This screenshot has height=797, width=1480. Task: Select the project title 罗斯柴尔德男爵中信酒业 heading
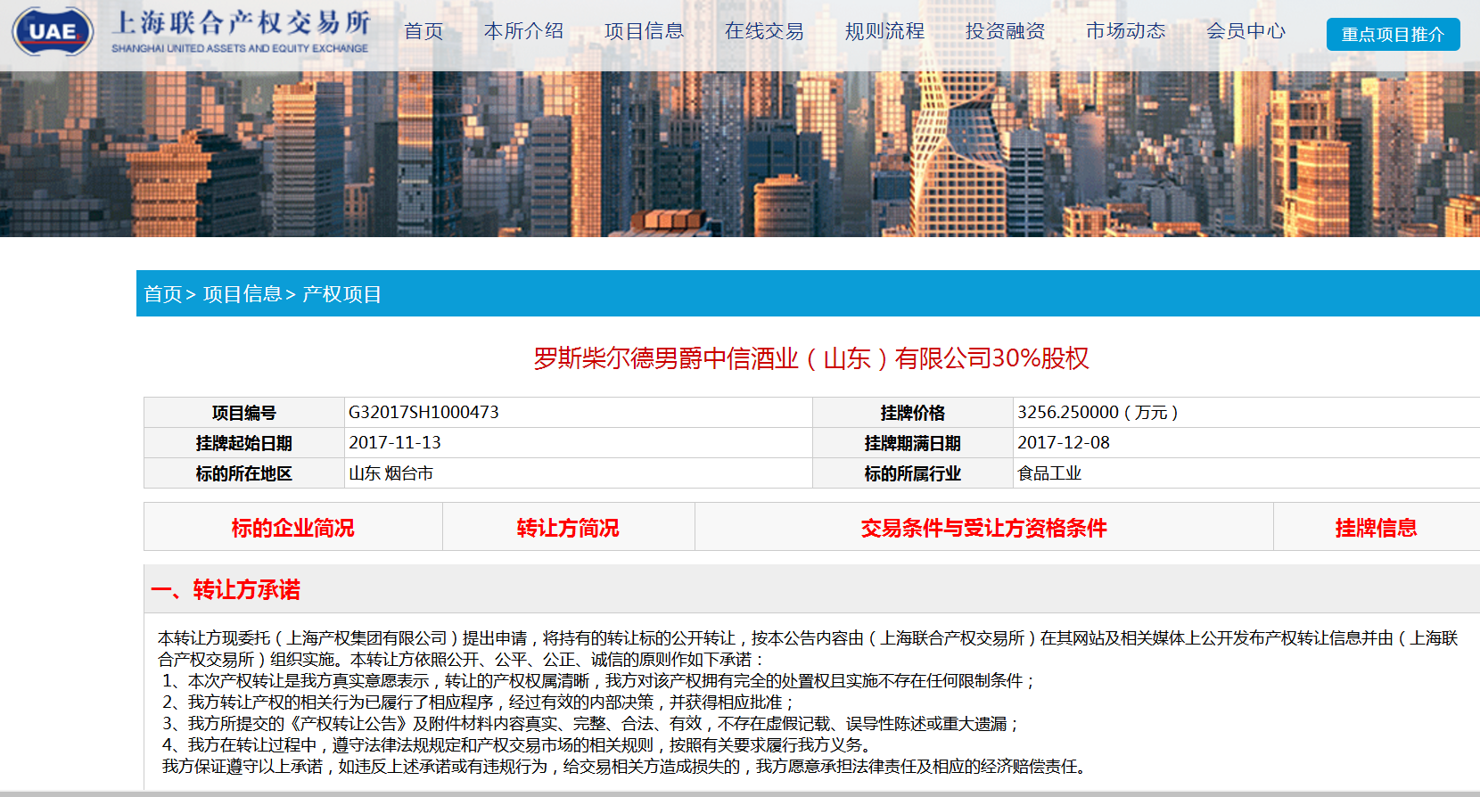tap(811, 358)
